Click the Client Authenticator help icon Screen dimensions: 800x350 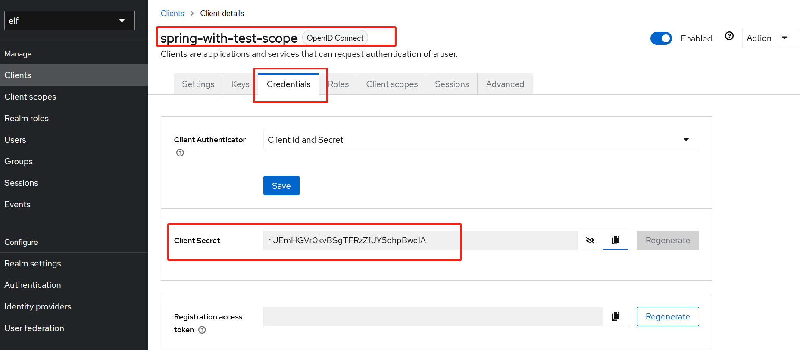click(x=180, y=153)
